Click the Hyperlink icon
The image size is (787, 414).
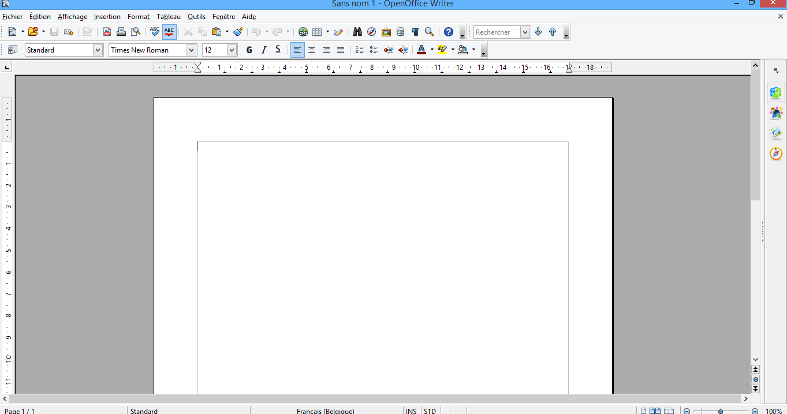tap(303, 32)
